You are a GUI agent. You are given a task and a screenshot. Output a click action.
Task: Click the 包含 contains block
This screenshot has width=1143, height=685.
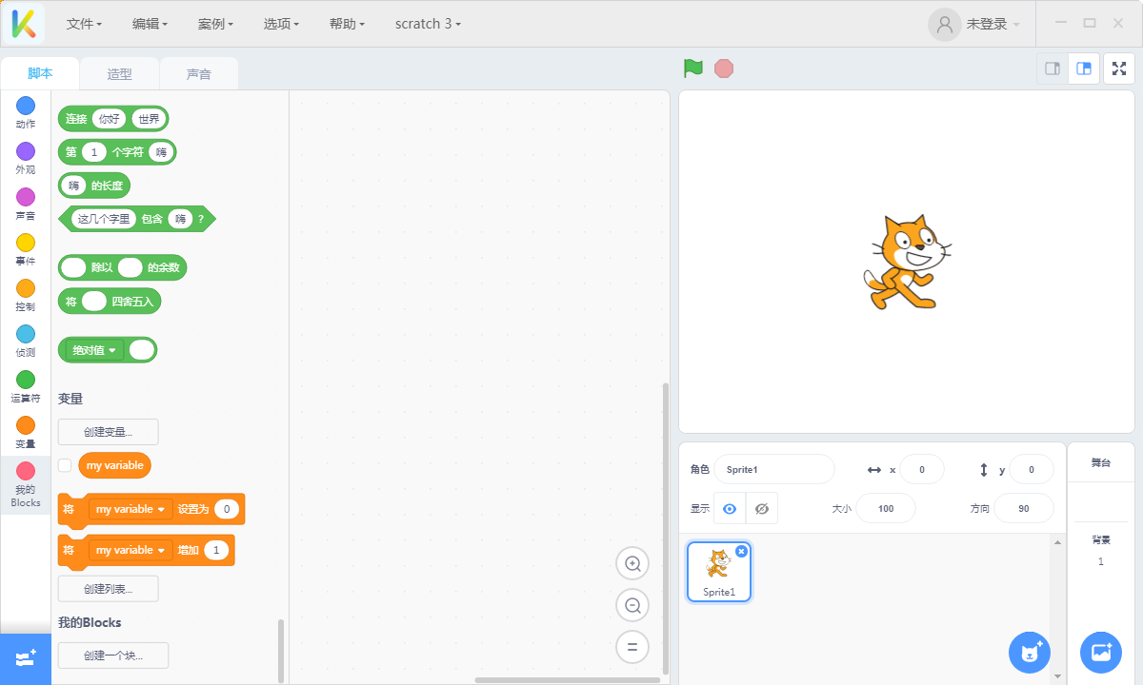(x=137, y=219)
